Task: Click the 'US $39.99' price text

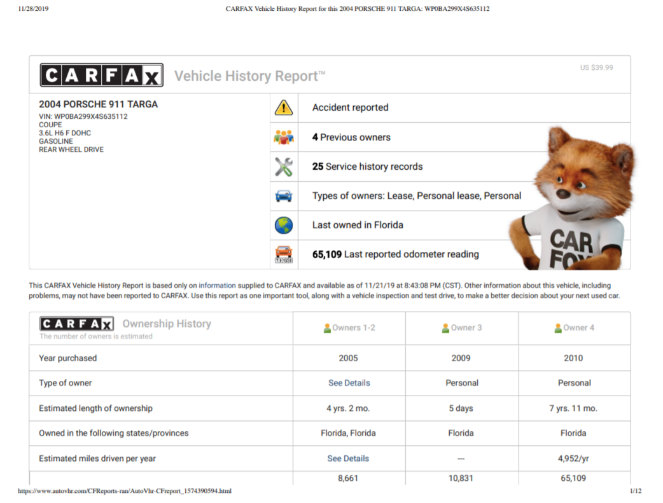Action: pos(597,67)
